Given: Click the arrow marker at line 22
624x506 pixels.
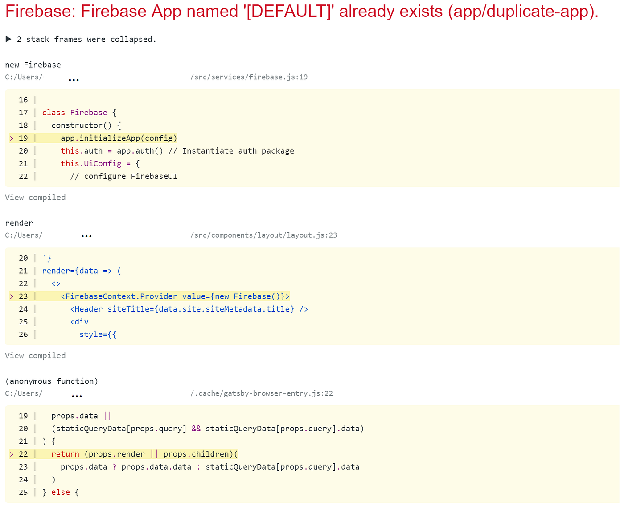Looking at the screenshot, I should tap(11, 454).
